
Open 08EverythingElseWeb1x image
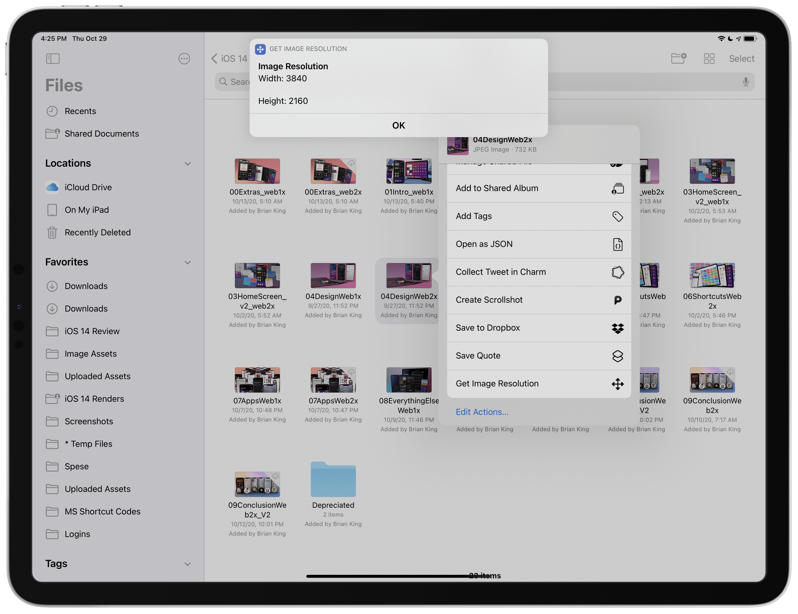pos(409,380)
